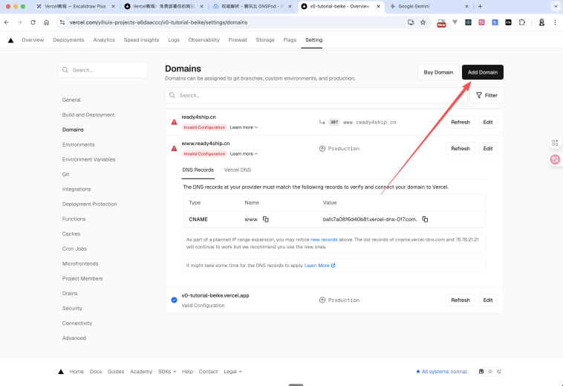Click the Vercel logo in the footer
The height and width of the screenshot is (386, 563).
point(61,371)
